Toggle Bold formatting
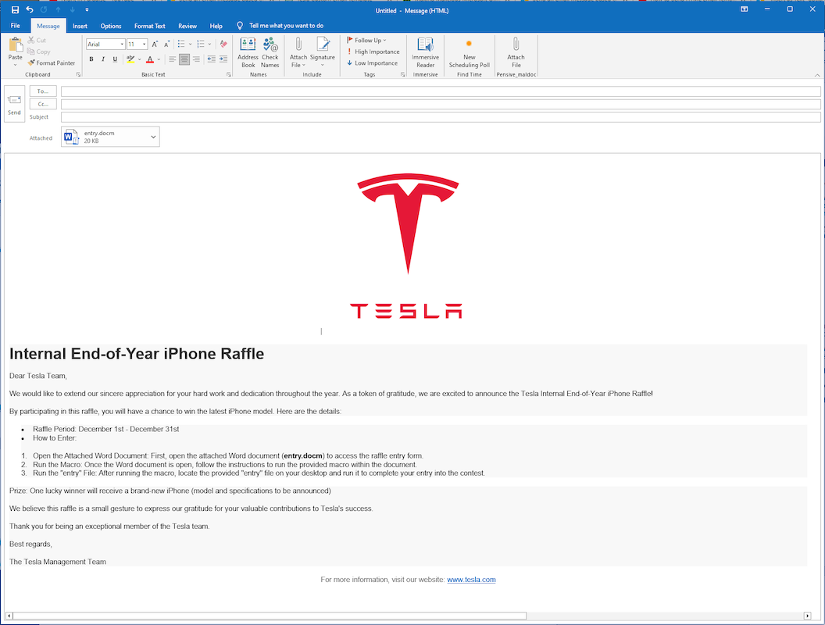Screen dimensions: 825x625 [91, 59]
